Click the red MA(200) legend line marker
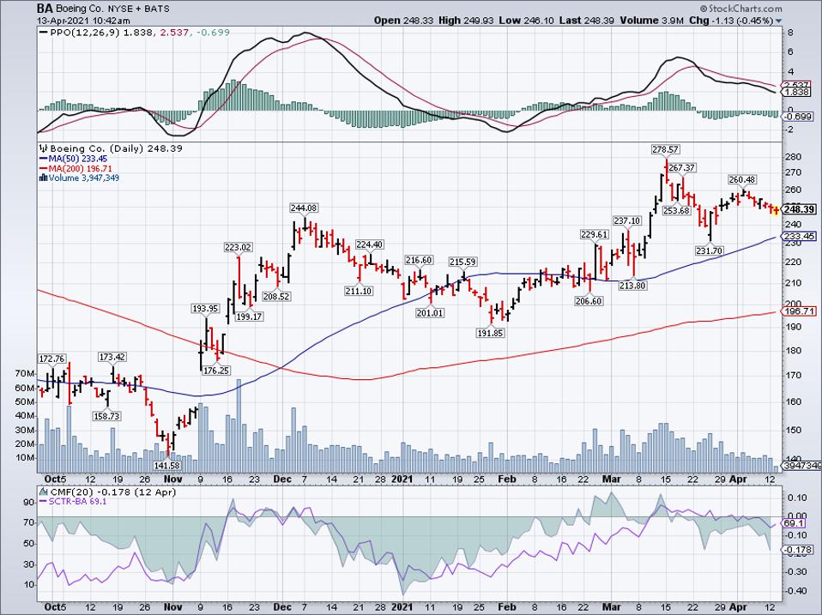 tap(44, 169)
